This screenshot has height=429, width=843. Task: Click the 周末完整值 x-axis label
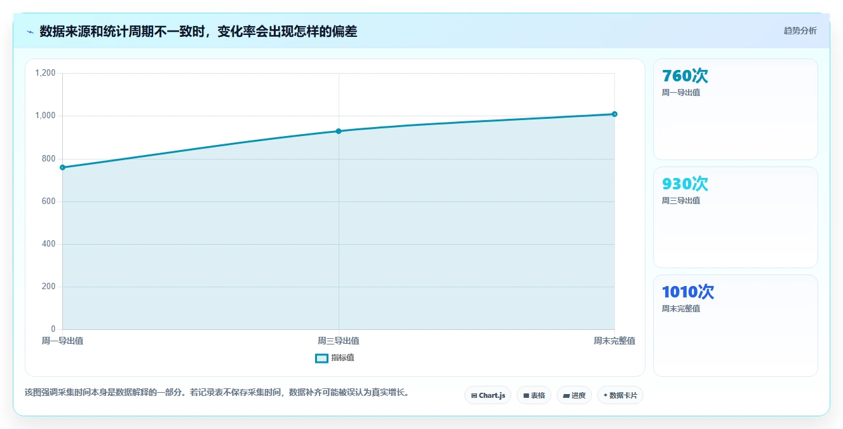(x=614, y=341)
